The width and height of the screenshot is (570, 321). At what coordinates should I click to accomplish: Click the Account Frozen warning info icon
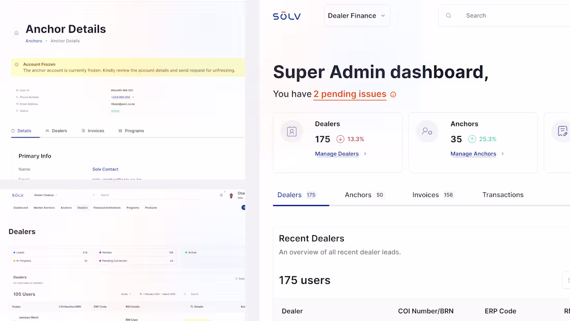(17, 64)
